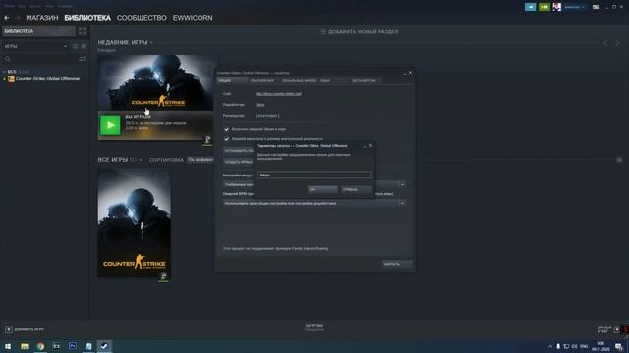Image resolution: width=629 pixels, height=353 pixels.
Task: Show hidden system tray icons chevron
Action: point(550,346)
